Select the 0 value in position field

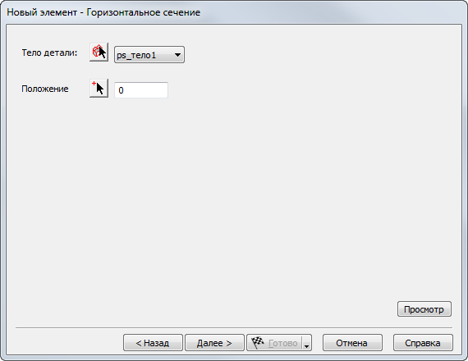(x=121, y=90)
